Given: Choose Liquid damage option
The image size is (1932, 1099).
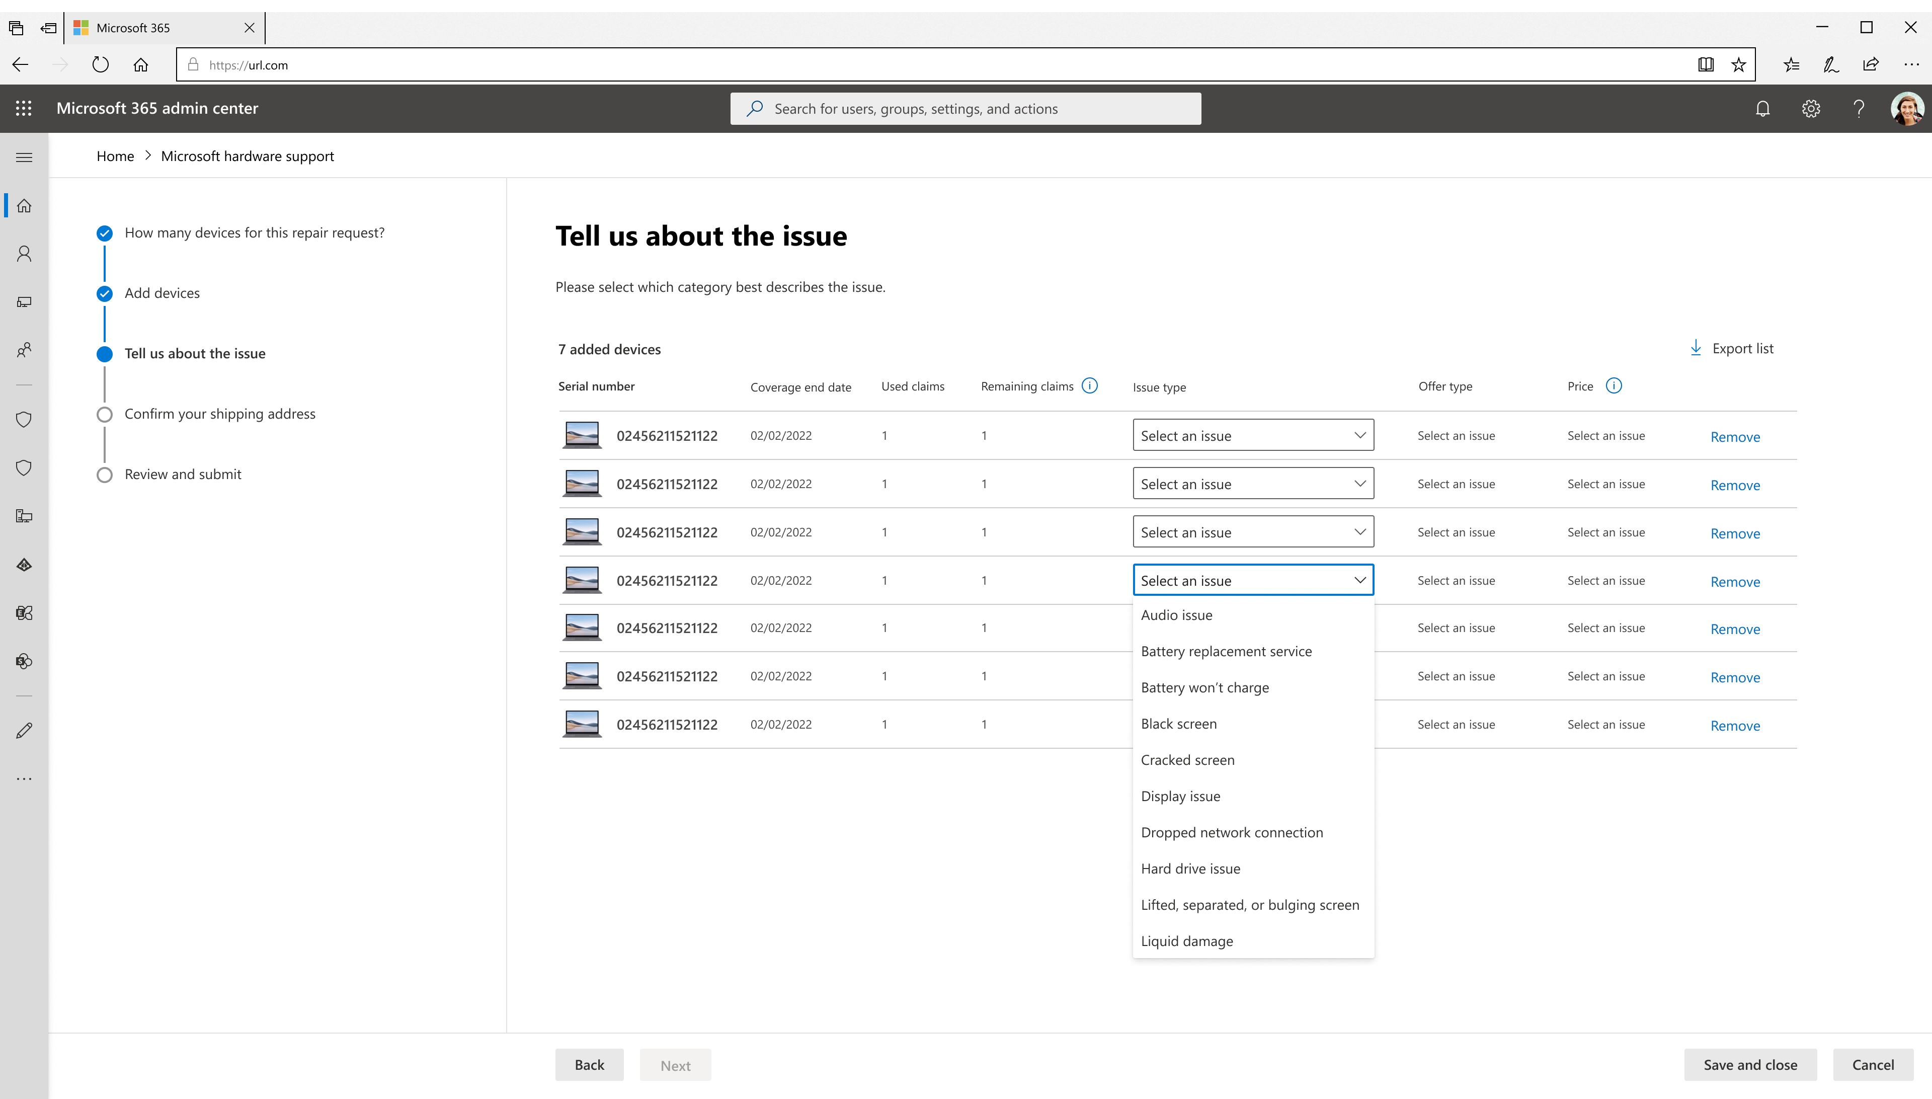Looking at the screenshot, I should point(1253,941).
